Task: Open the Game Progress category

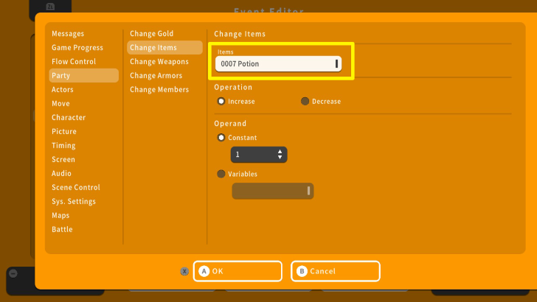Action: point(77,48)
